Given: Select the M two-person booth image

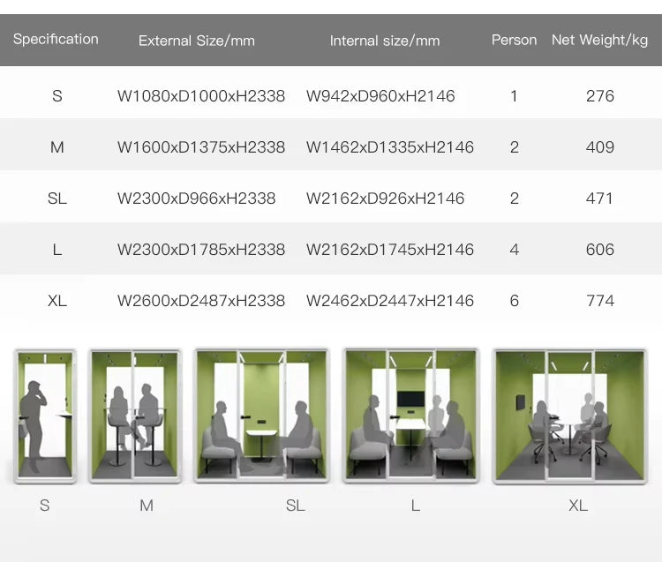Looking at the screenshot, I should coord(135,416).
